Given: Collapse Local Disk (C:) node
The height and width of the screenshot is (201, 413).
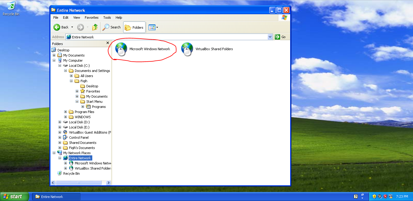Looking at the screenshot, I should tap(60, 66).
